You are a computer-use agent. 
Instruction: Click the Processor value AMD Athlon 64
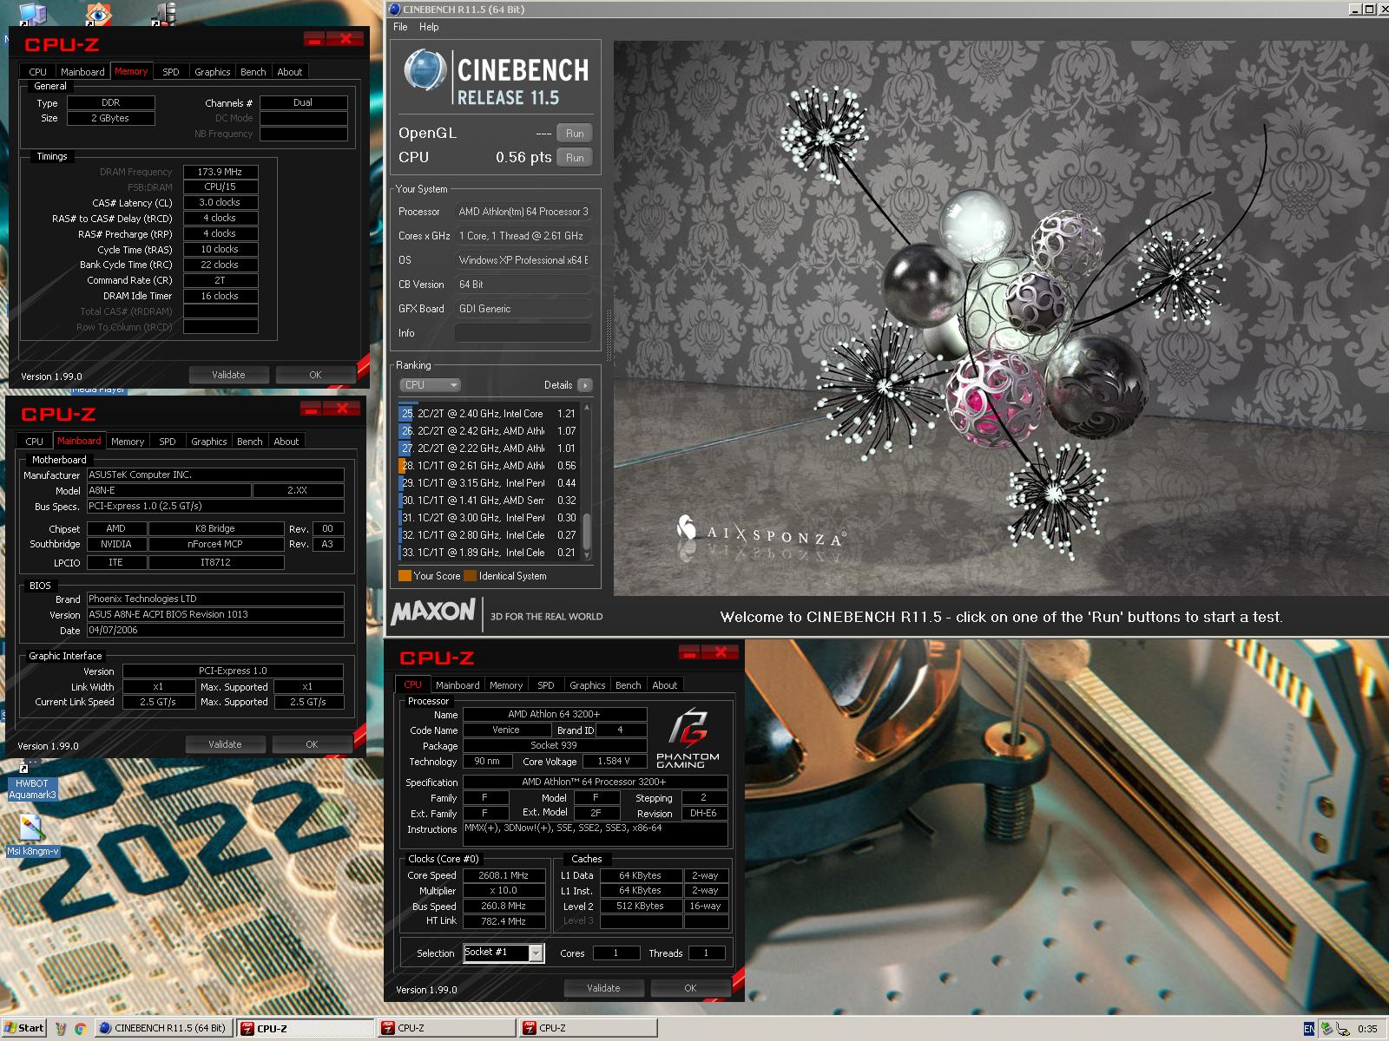pos(523,212)
